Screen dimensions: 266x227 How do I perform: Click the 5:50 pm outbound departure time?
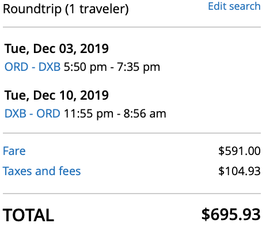tap(85, 67)
